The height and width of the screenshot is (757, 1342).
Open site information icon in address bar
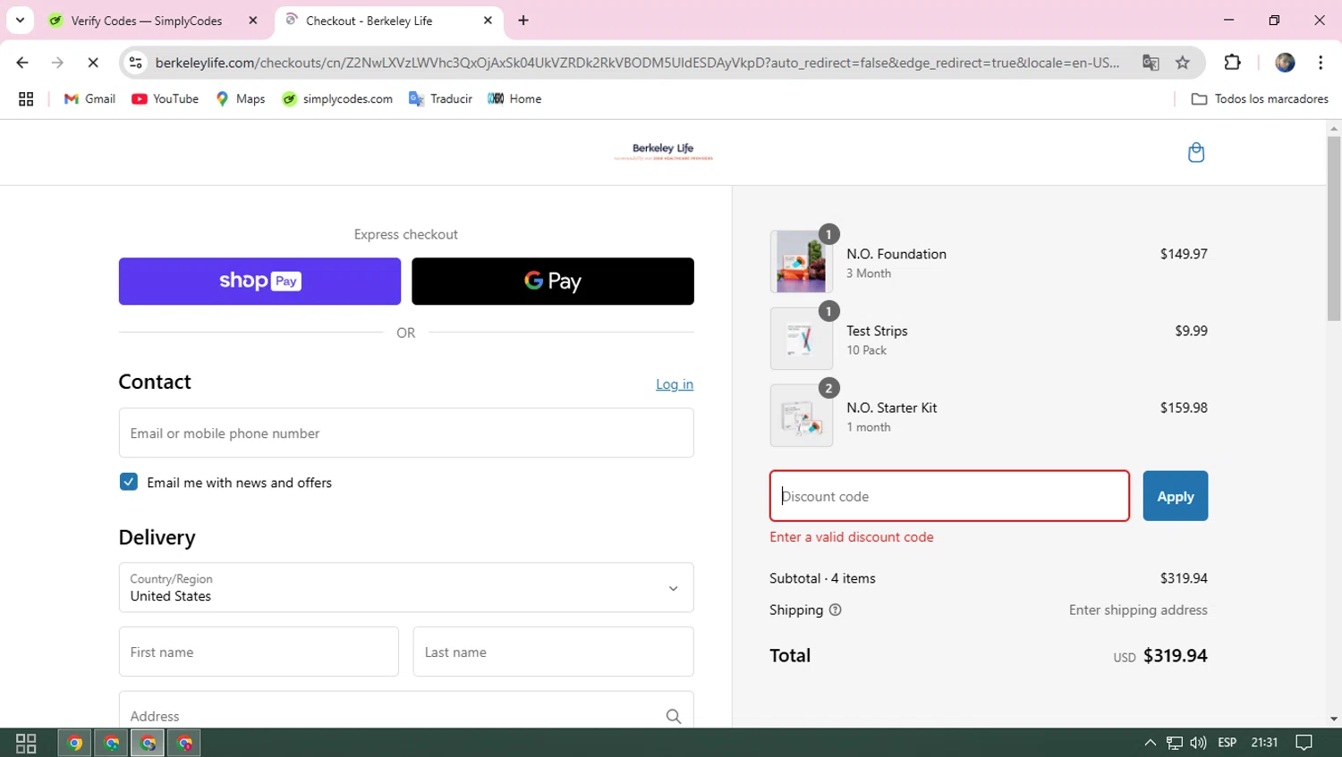[x=136, y=63]
